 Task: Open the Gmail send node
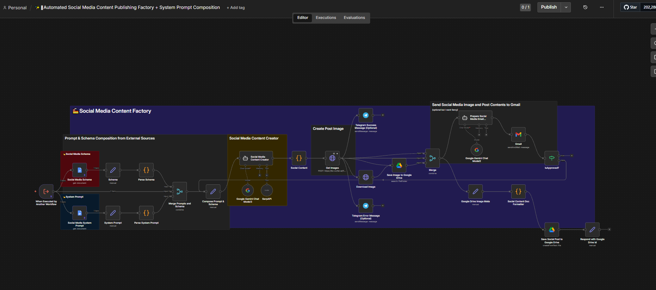518,134
